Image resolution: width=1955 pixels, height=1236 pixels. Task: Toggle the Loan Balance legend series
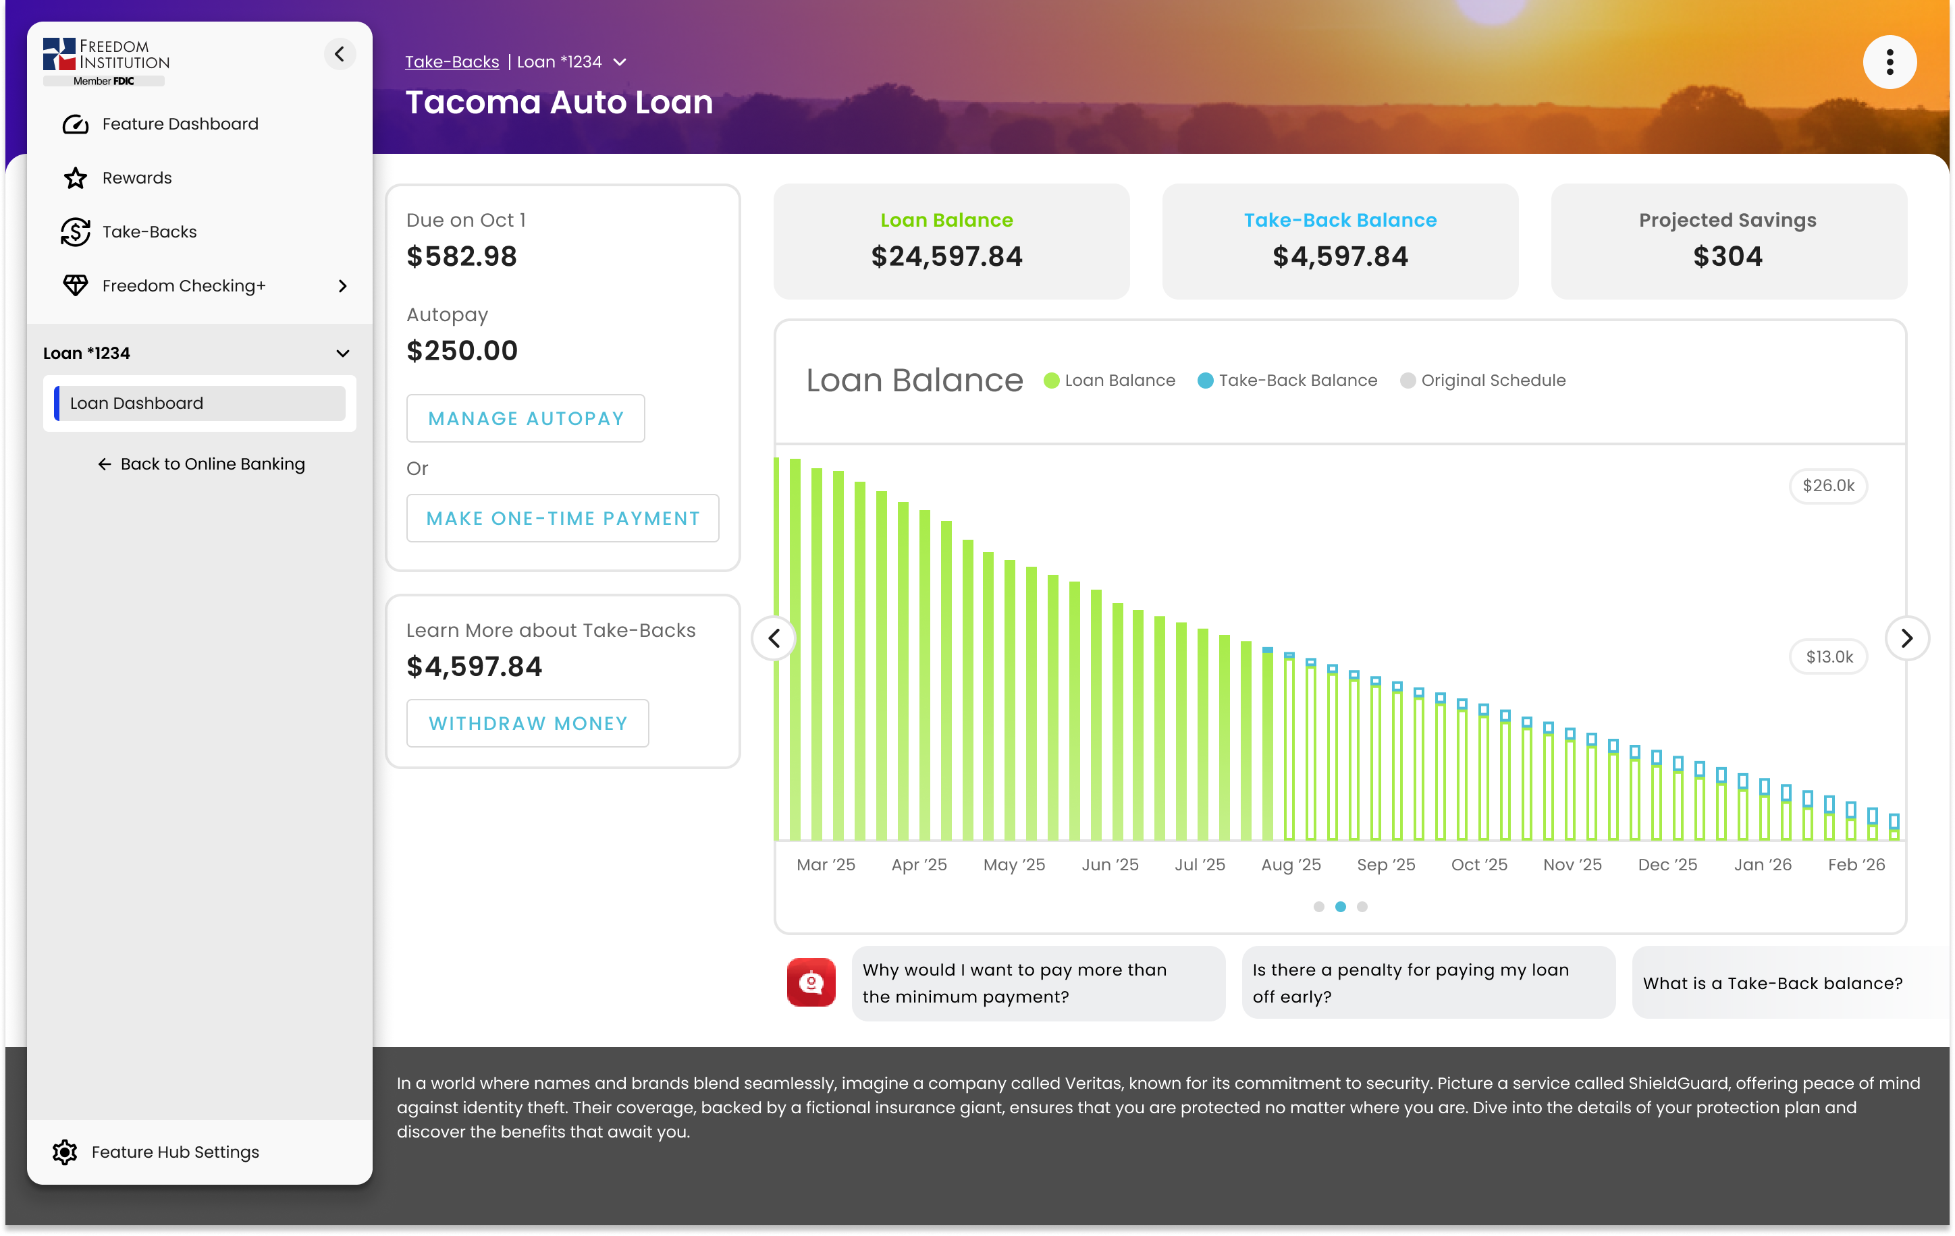[1109, 381]
